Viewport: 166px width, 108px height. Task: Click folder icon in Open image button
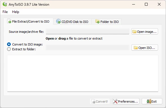134,32
